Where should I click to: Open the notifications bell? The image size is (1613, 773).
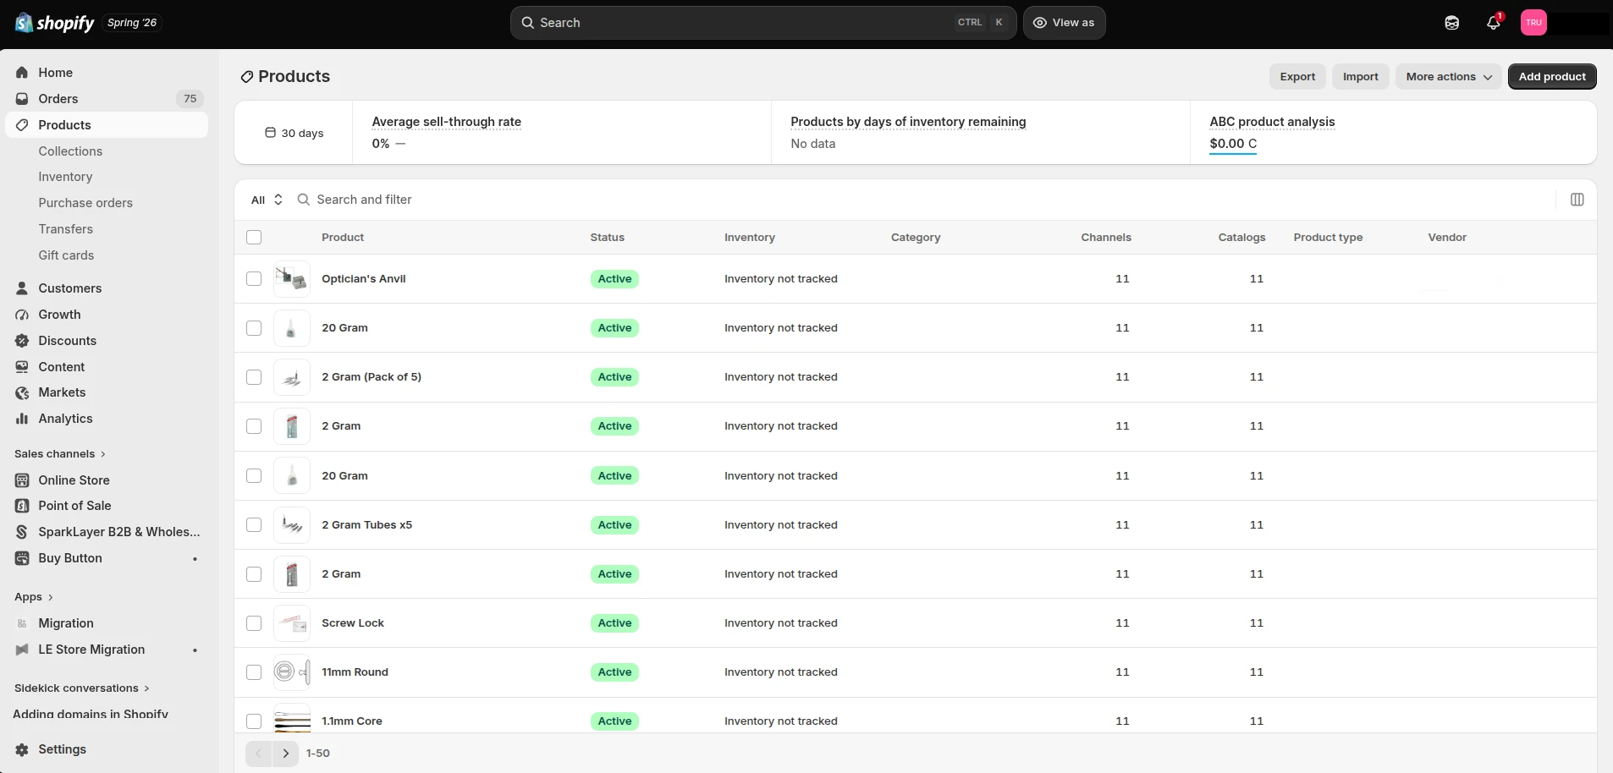point(1494,23)
